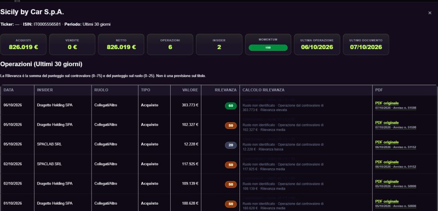Select the VENDITE 0 € card
This screenshot has width=438, height=211.
click(x=72, y=44)
